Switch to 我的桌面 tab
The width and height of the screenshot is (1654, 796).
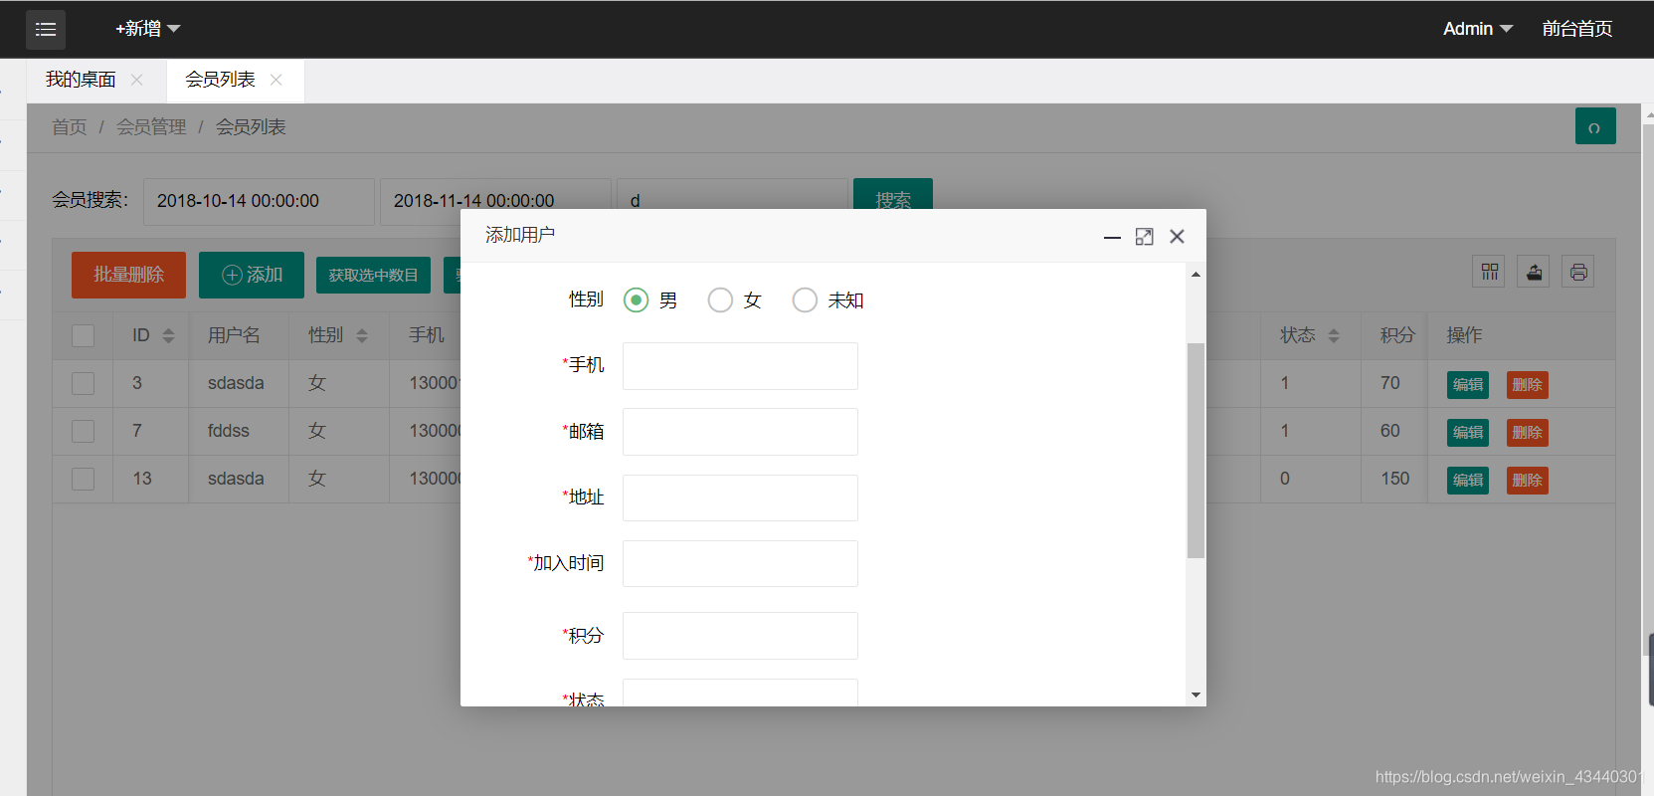coord(81,80)
